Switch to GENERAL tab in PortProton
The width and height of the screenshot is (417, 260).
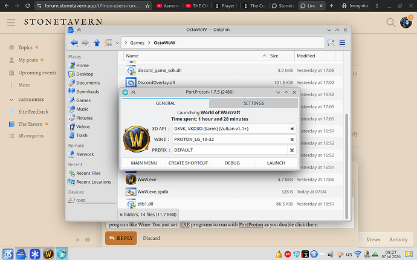click(166, 103)
